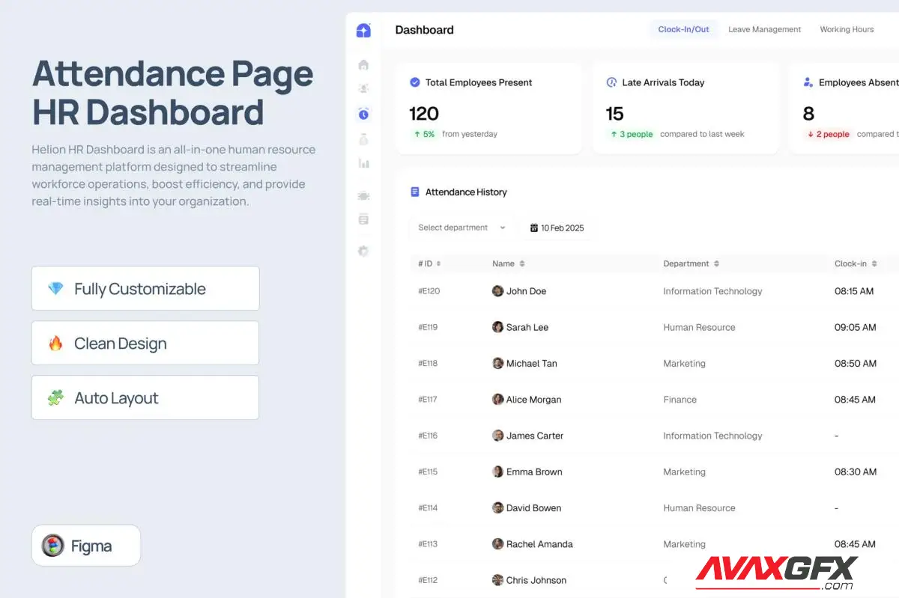
Task: Open the Employees person icon in the sidebar
Action: coord(363,88)
